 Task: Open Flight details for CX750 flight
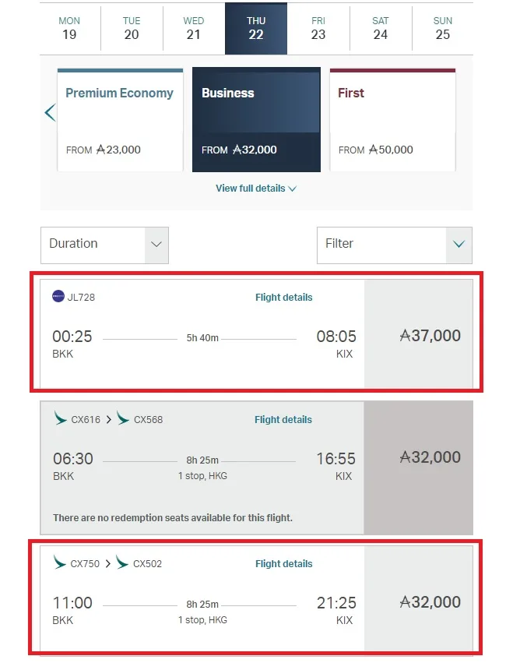pyautogui.click(x=284, y=563)
